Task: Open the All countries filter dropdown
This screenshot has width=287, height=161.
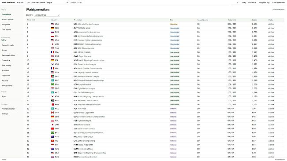Action: [x=47, y=15]
